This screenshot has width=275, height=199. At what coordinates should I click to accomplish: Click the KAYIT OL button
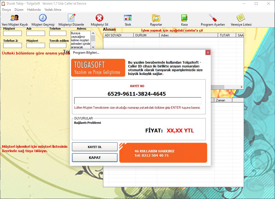tap(95, 147)
